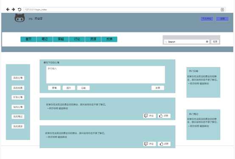Click the 发表 publish button

click(x=158, y=88)
